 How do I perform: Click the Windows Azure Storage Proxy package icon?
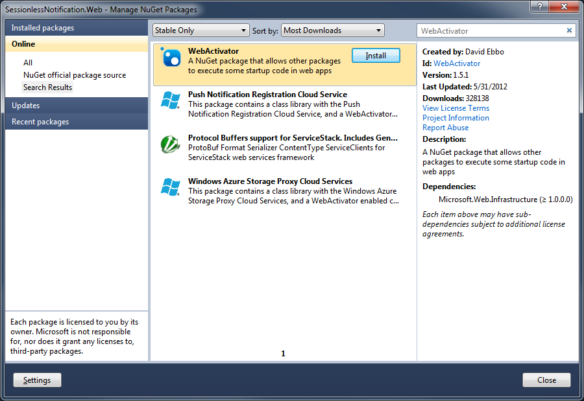click(171, 187)
